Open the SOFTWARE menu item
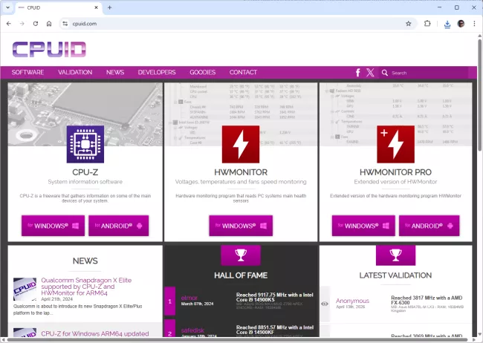This screenshot has width=483, height=343. (27, 73)
